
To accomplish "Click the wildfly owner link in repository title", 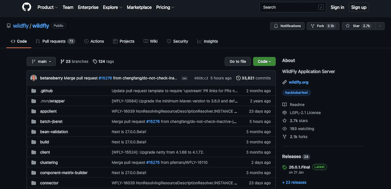I will (x=21, y=26).
